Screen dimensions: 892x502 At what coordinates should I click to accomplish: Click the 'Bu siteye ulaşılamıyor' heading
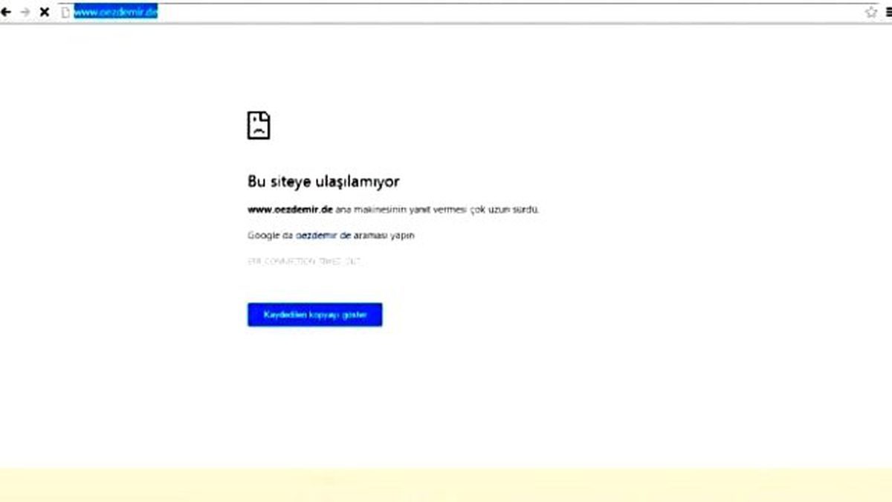tap(323, 181)
